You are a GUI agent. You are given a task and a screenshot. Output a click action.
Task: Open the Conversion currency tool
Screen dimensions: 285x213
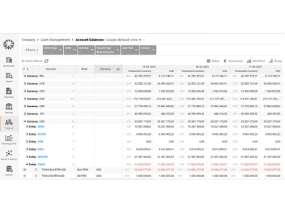coord(233,61)
